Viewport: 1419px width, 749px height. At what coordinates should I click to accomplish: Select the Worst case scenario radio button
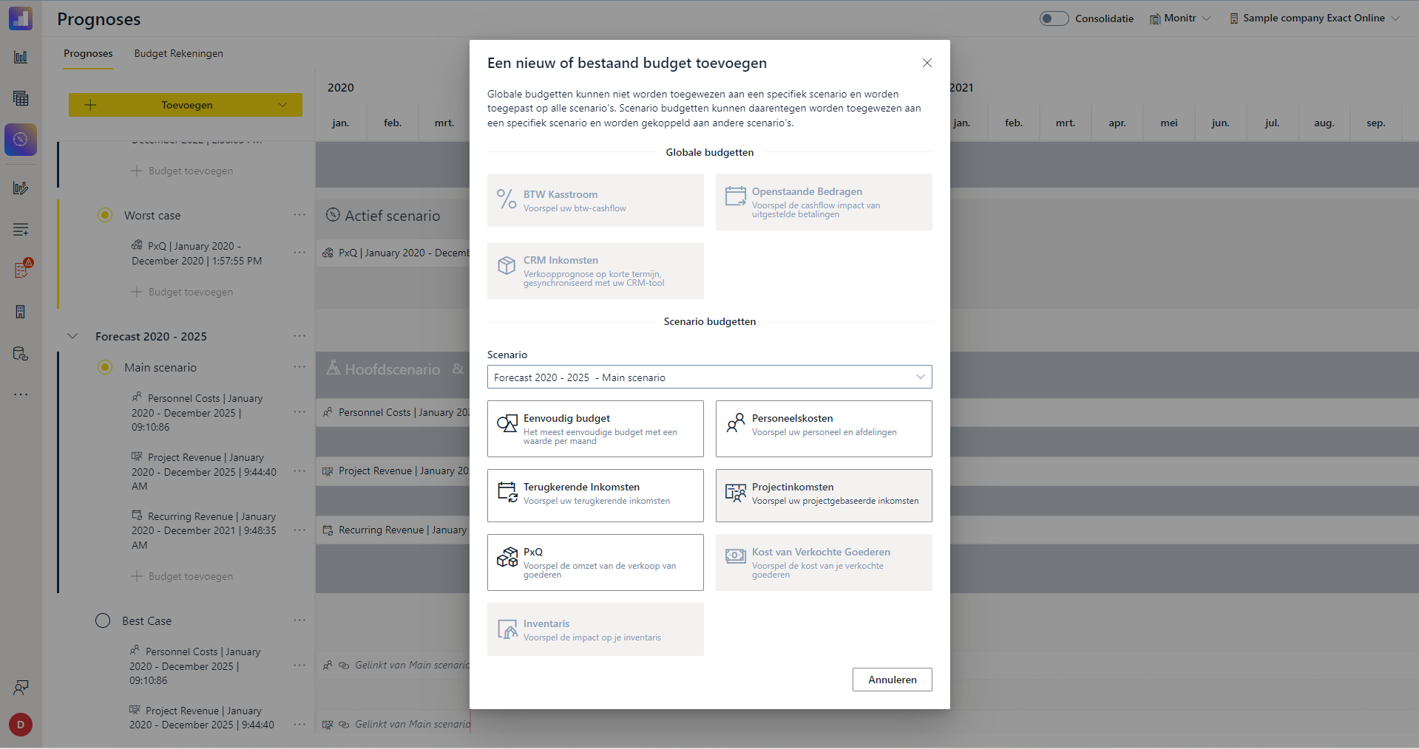pos(105,215)
